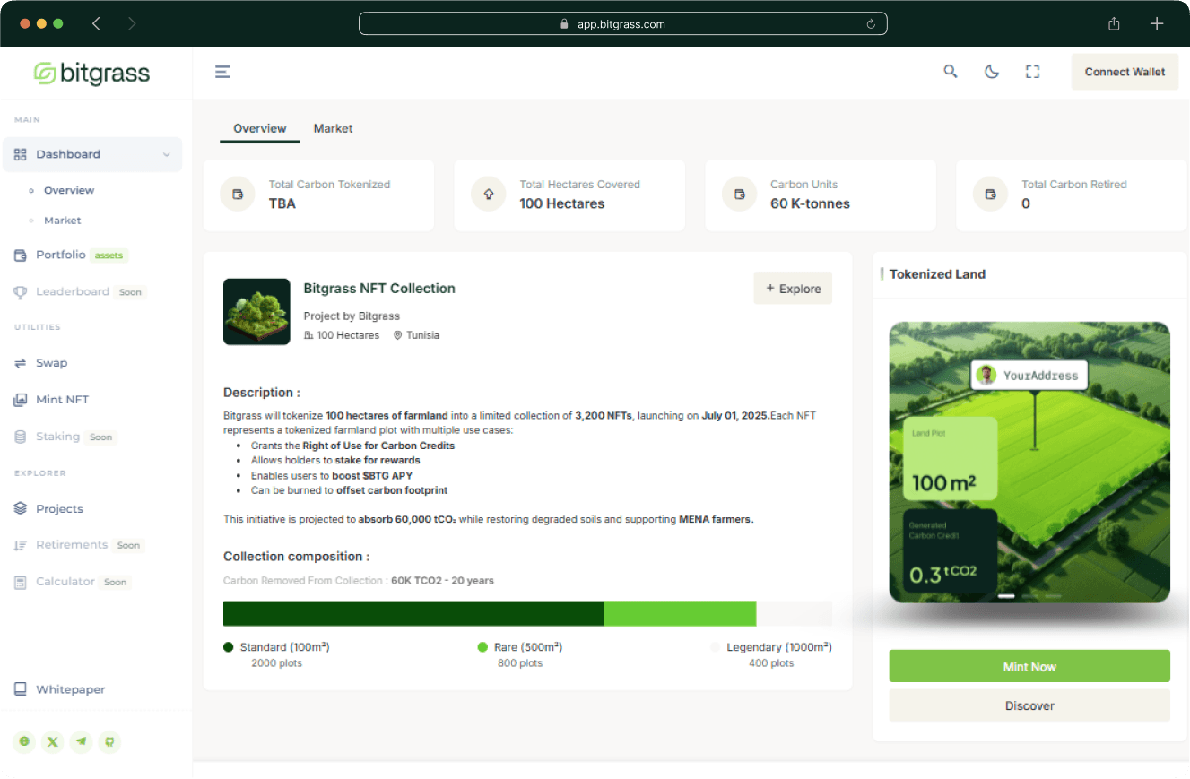Open Staking in the sidebar
The image size is (1190, 779).
tap(58, 437)
